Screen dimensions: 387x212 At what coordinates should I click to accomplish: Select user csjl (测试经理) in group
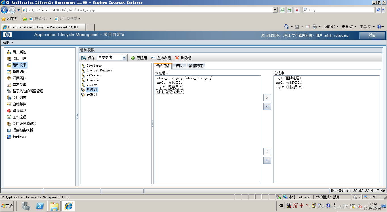coord(288,78)
